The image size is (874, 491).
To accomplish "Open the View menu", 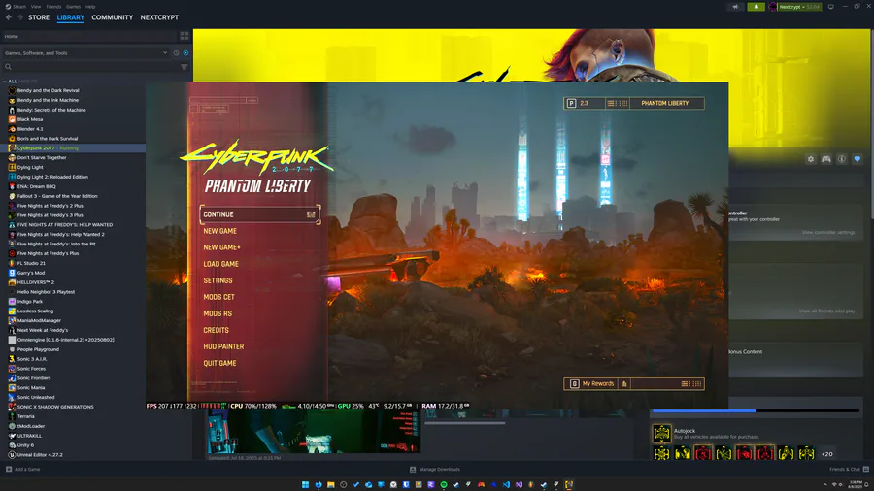I will pyautogui.click(x=36, y=7).
